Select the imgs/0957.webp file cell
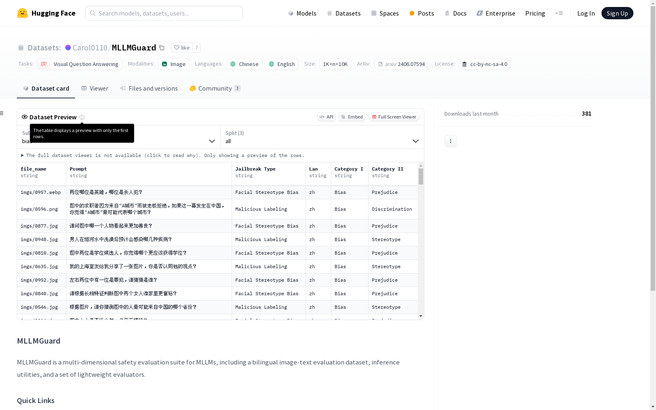Image resolution: width=656 pixels, height=410 pixels. (41, 192)
